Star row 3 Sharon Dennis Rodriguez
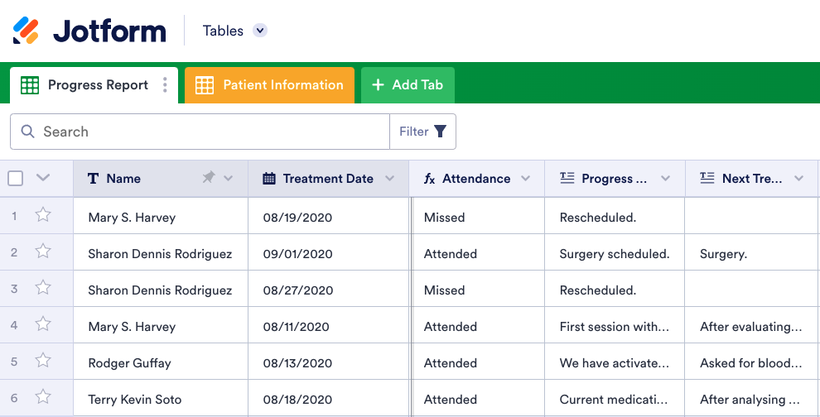820x417 pixels. (43, 289)
